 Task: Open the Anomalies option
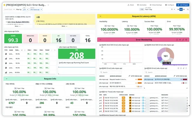pos(142,5)
